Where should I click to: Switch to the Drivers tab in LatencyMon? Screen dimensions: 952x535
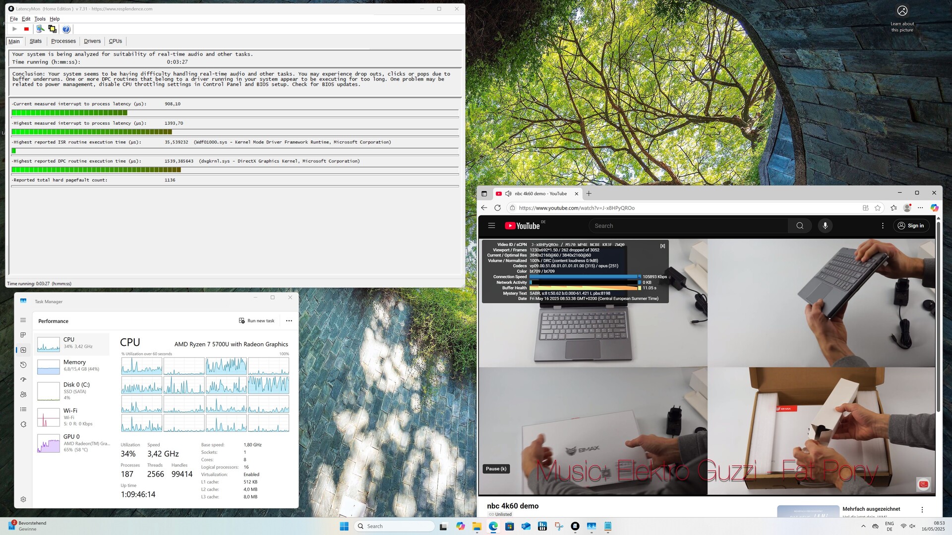coord(92,41)
